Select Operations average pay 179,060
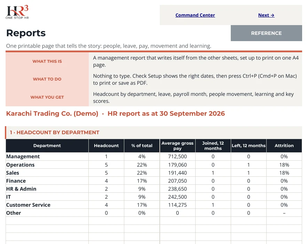Image resolution: width=307 pixels, height=244 pixels. (x=178, y=165)
